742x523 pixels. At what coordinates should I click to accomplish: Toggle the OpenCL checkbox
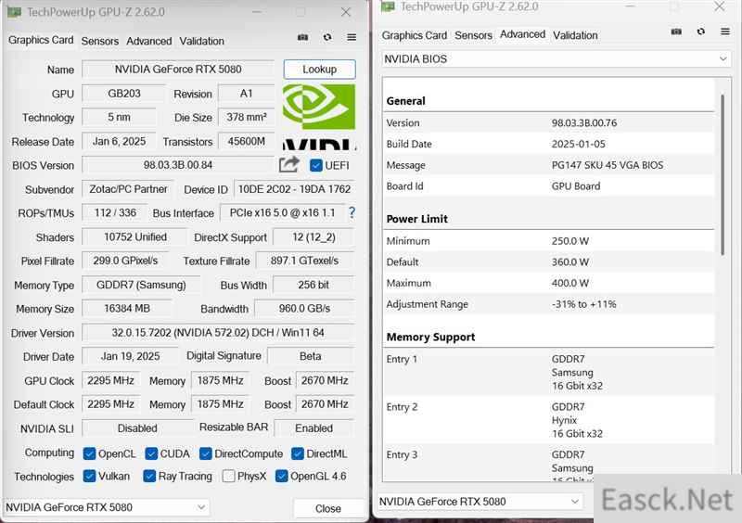tap(89, 453)
